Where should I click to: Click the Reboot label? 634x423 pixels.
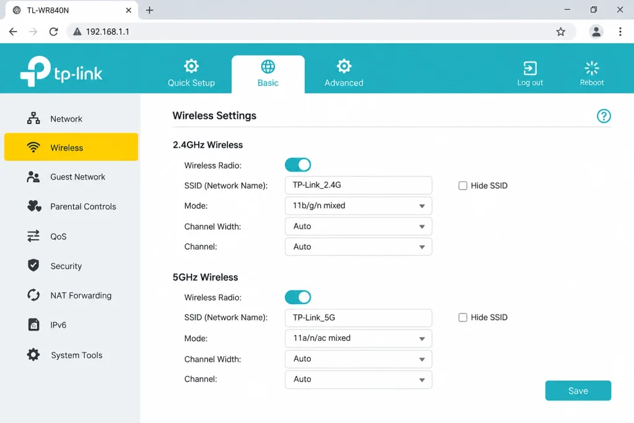[591, 82]
